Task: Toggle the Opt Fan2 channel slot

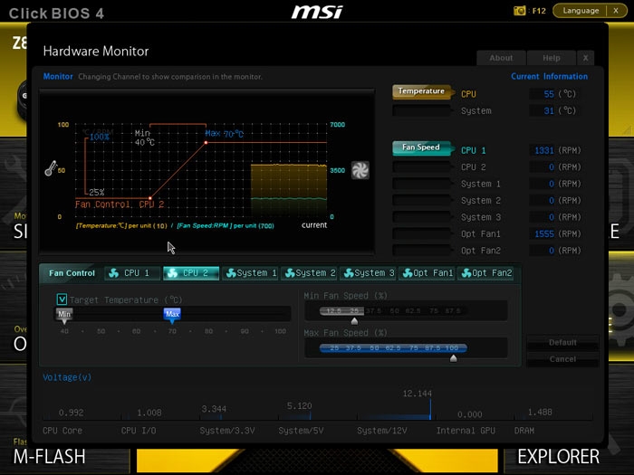Action: pyautogui.click(x=422, y=251)
